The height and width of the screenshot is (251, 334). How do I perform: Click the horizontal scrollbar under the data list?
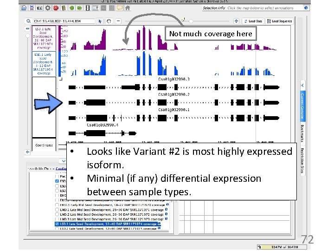99,231
